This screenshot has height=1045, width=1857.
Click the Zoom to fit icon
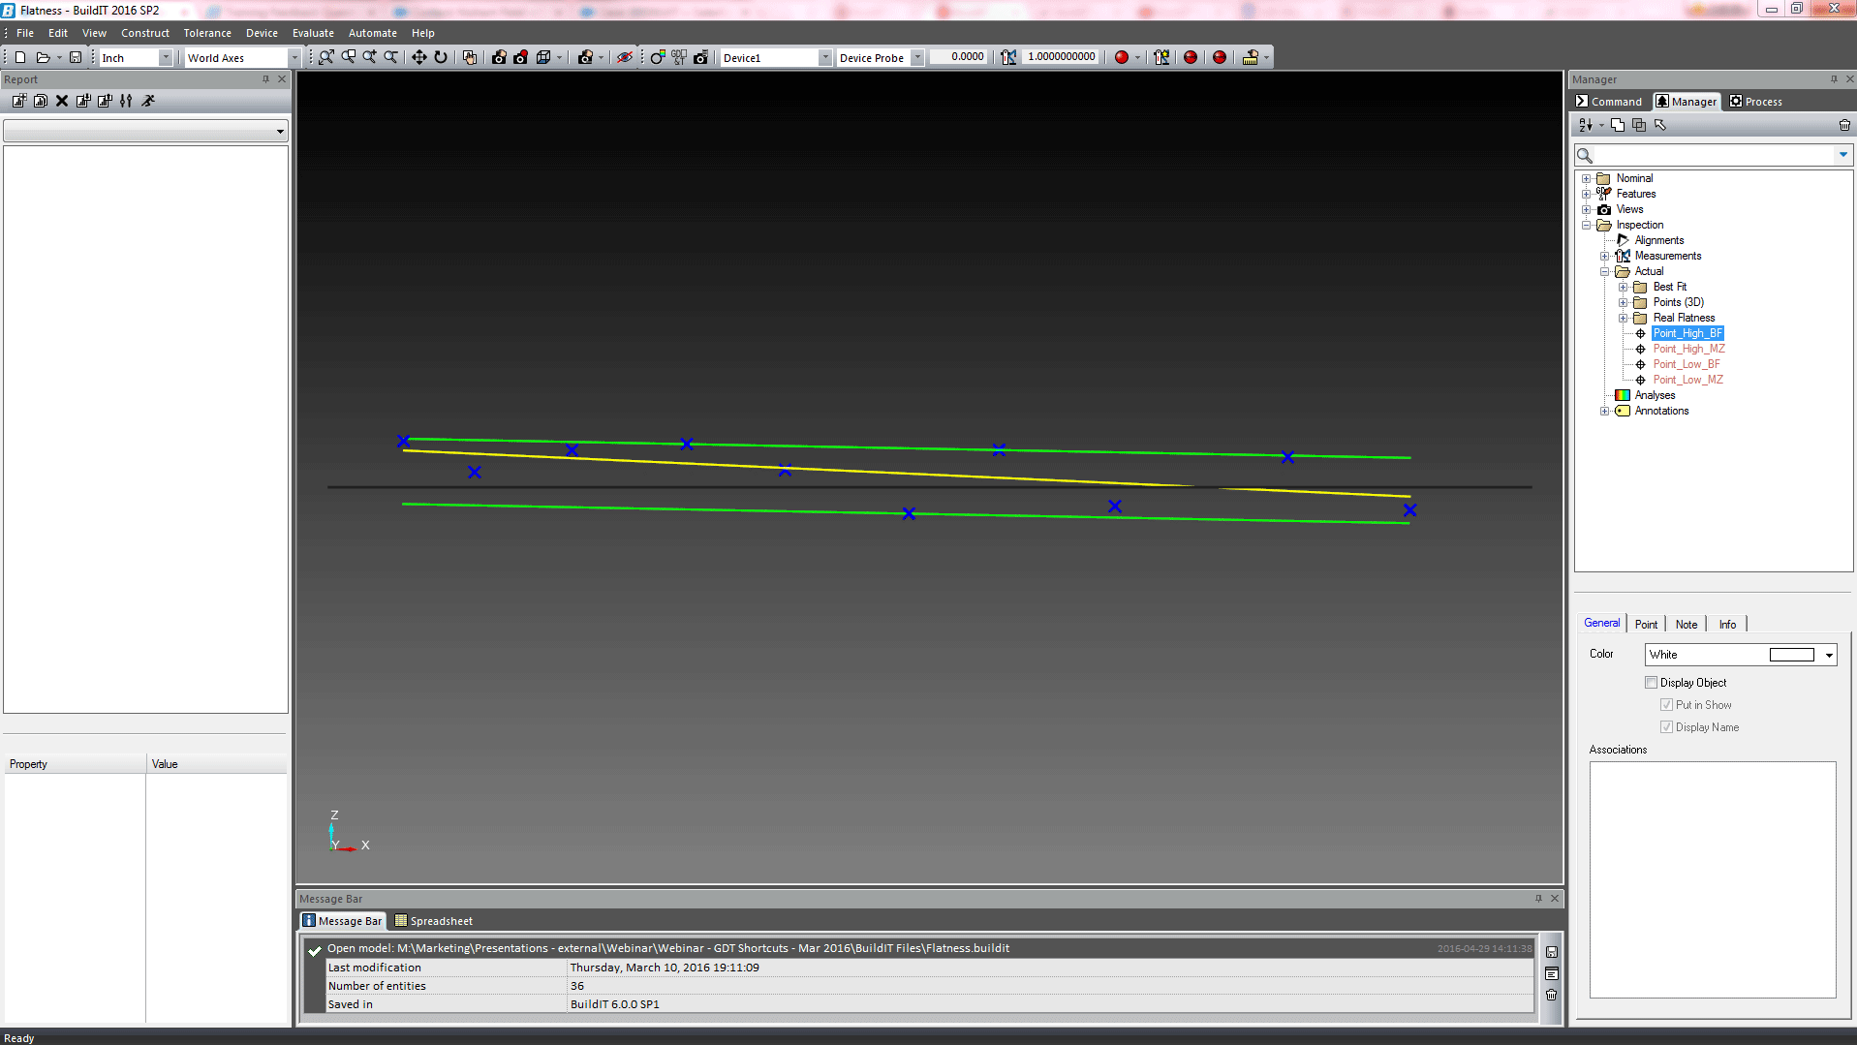[326, 57]
